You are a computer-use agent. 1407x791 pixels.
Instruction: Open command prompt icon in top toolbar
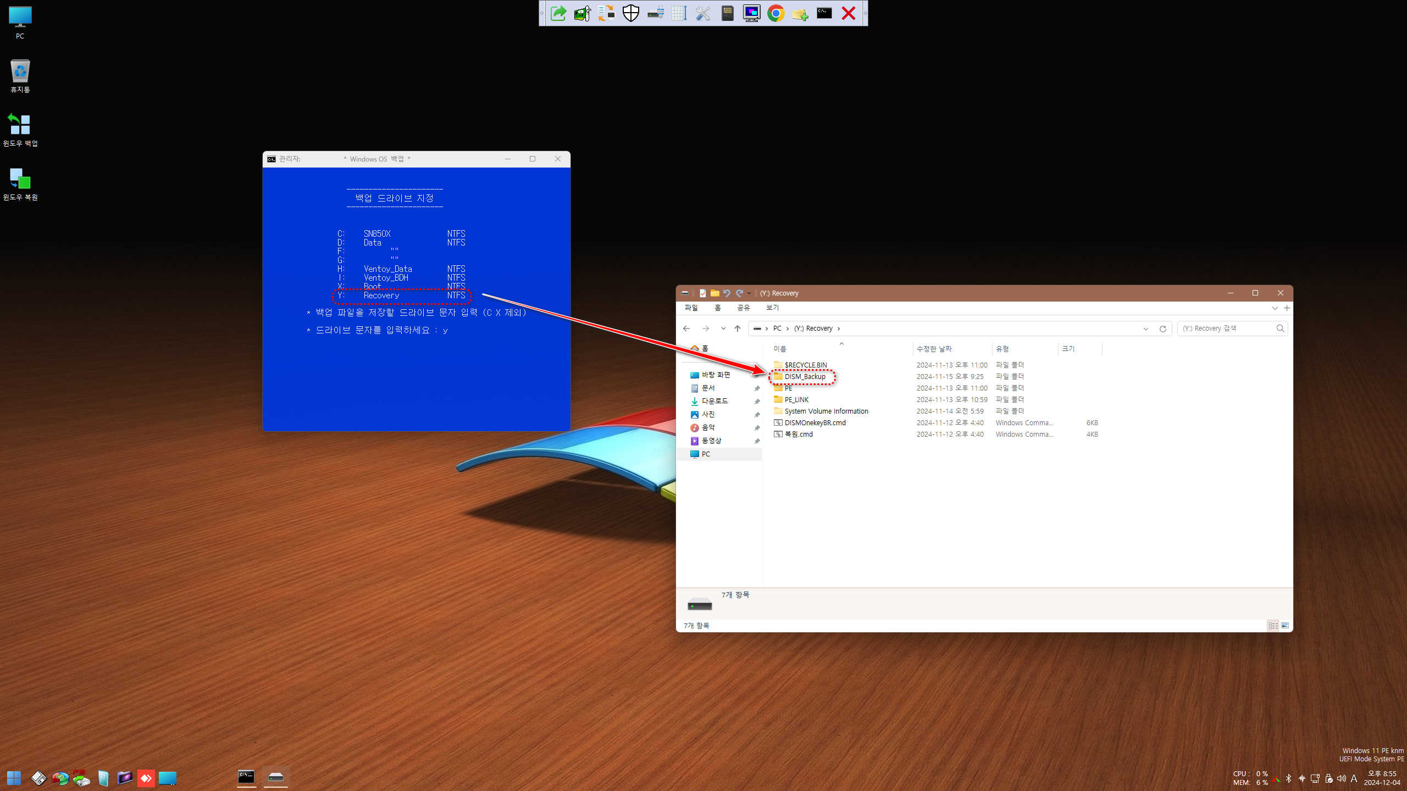click(824, 13)
